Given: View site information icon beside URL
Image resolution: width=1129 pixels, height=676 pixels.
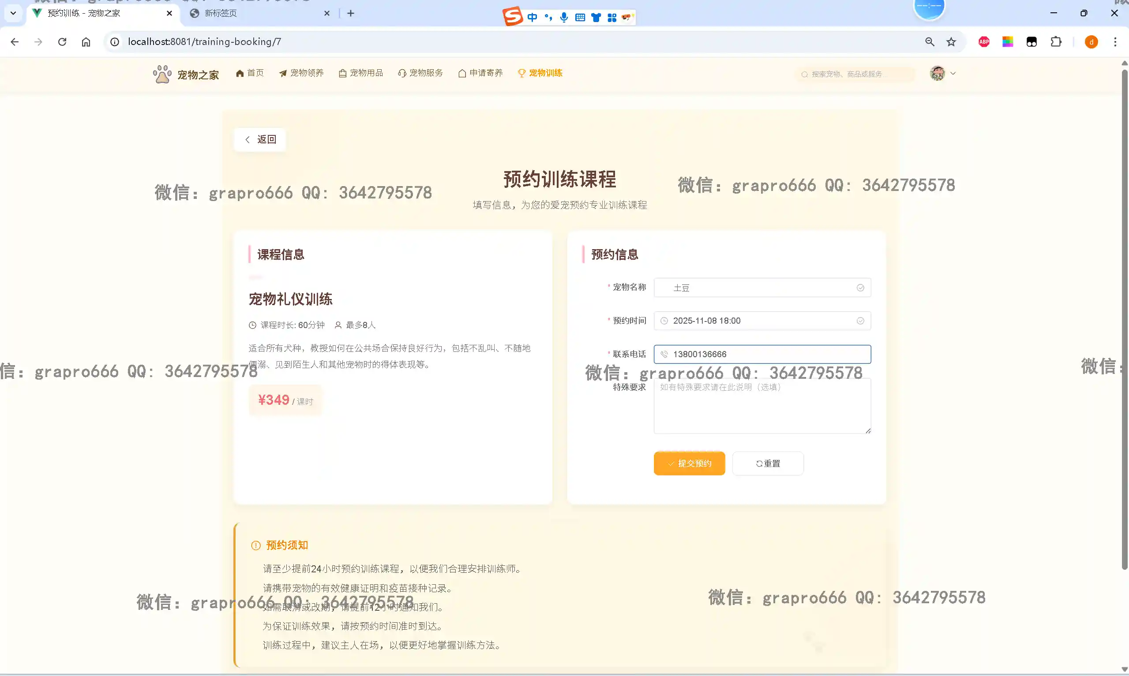Looking at the screenshot, I should pyautogui.click(x=115, y=42).
